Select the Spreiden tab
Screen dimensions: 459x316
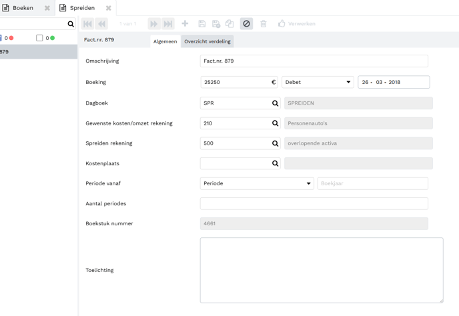82,8
